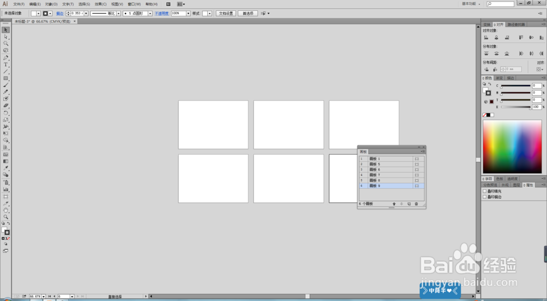Click horizontal distribute right icon
This screenshot has height=301, width=547.
542,54
